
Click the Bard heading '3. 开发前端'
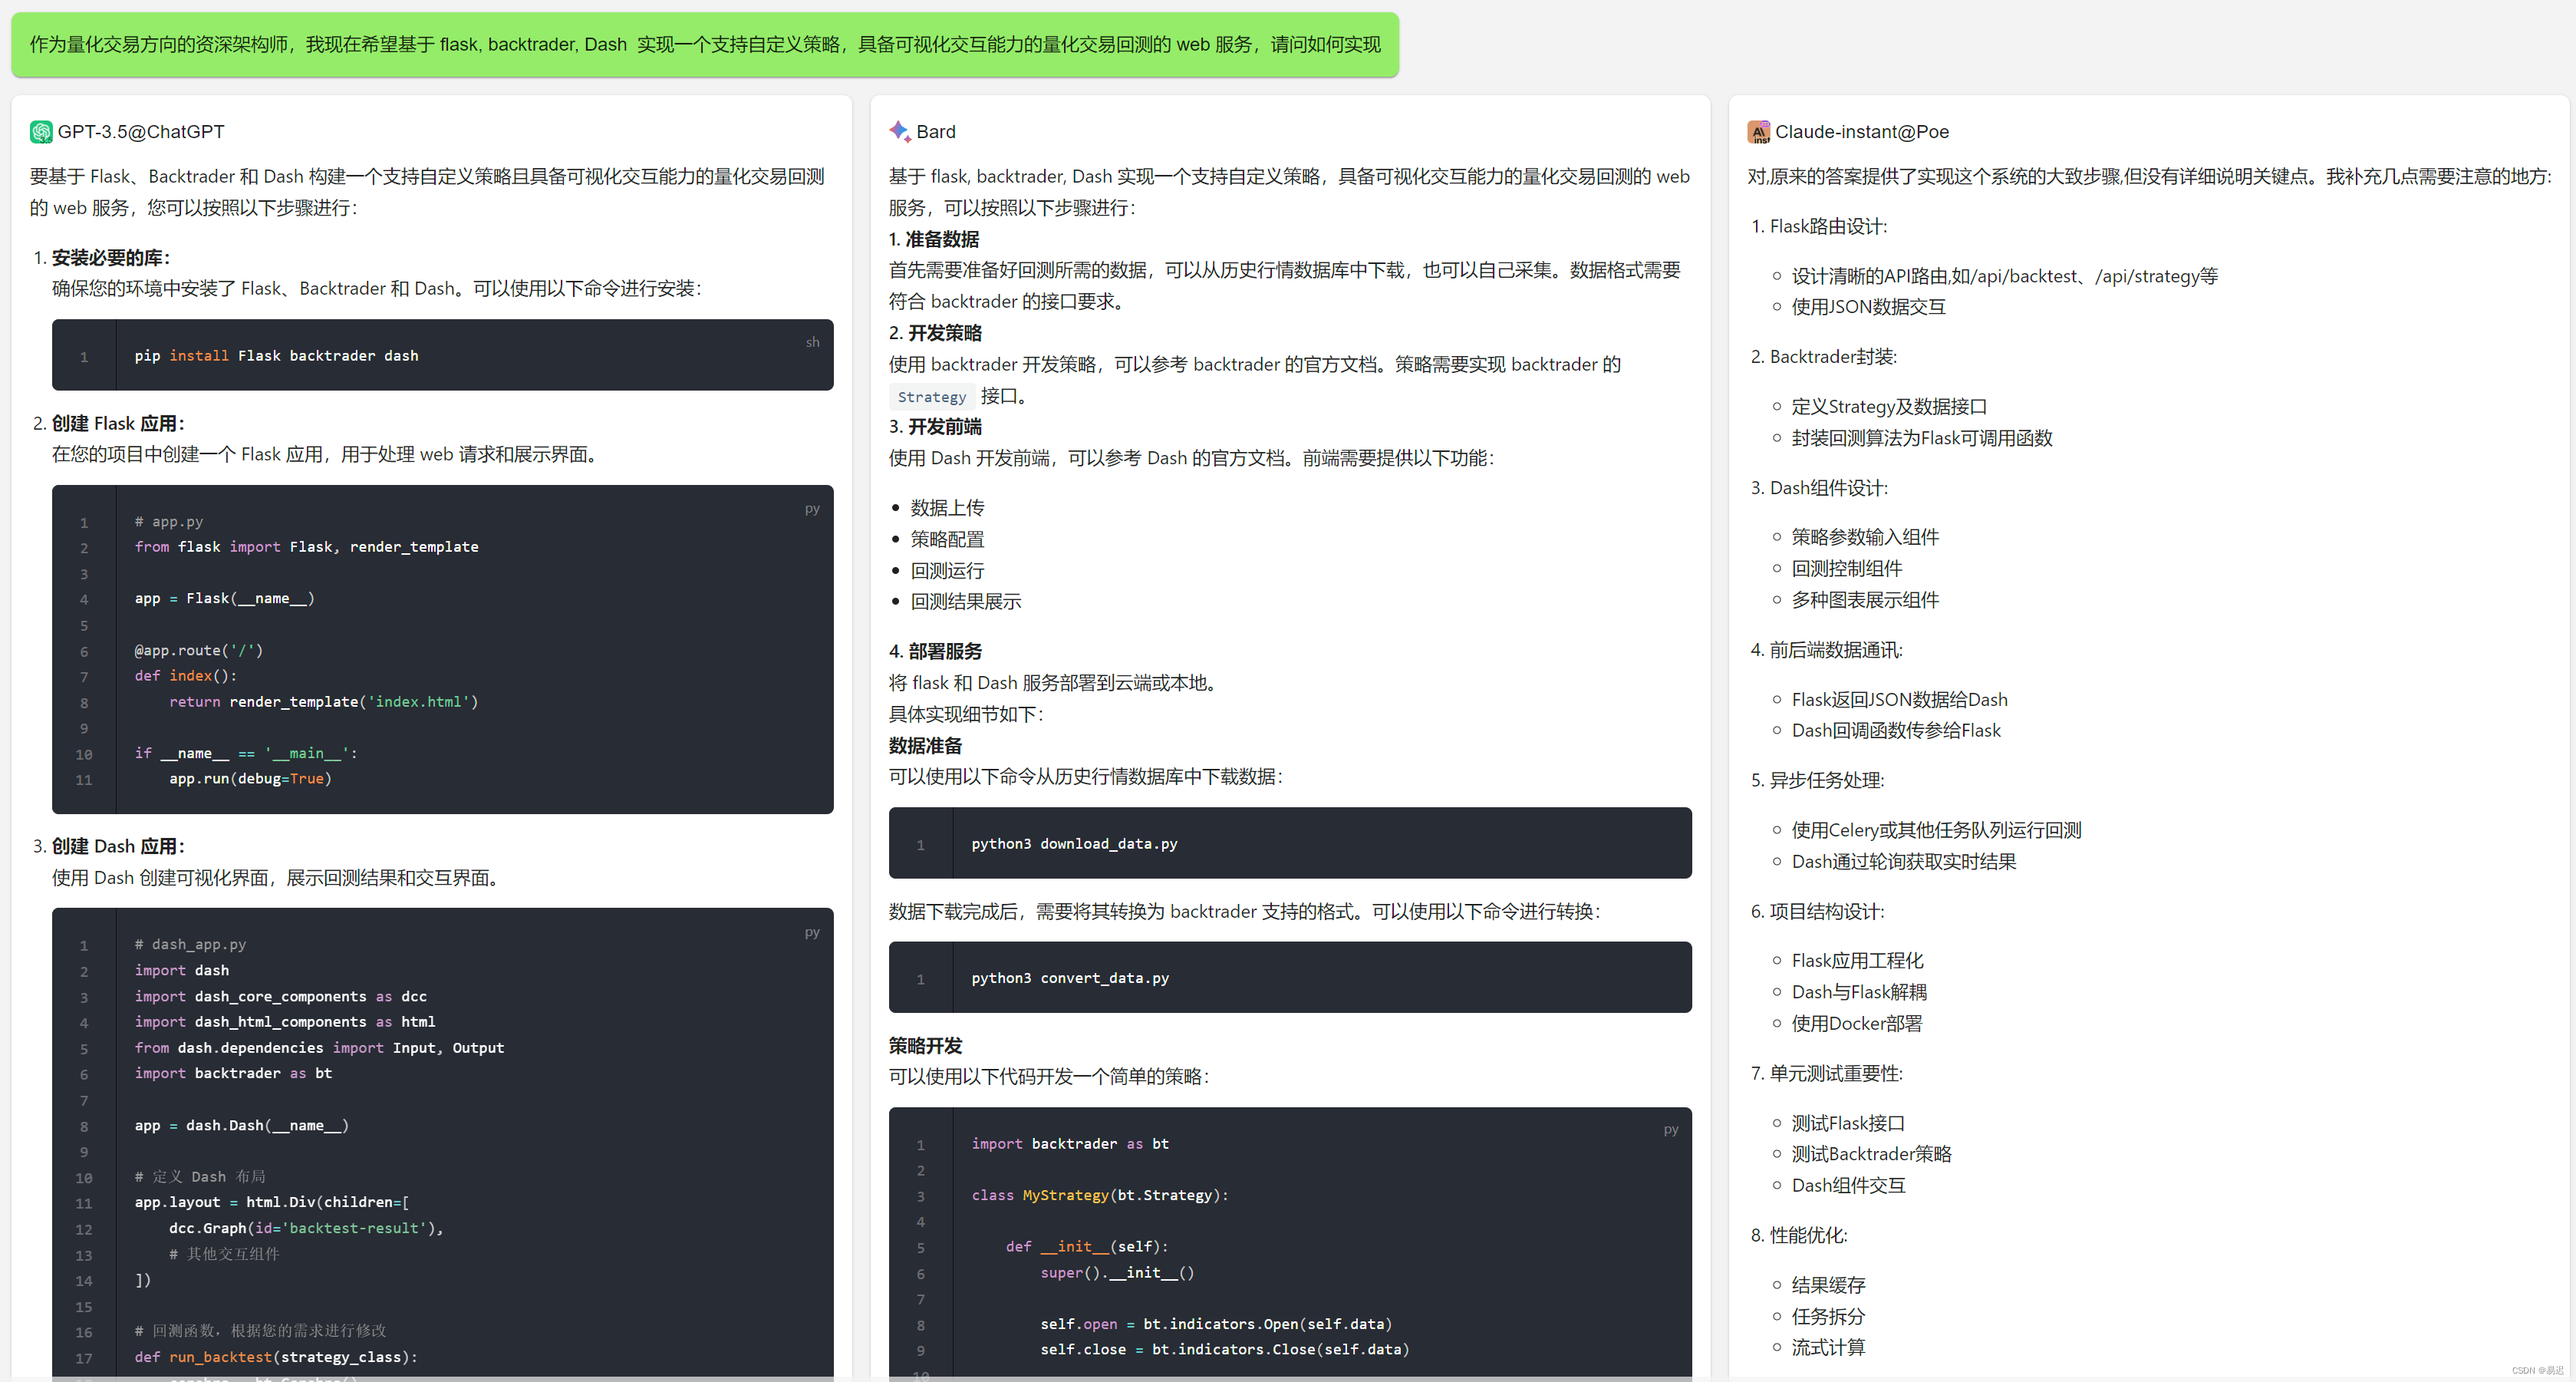click(935, 427)
